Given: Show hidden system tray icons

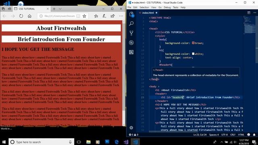Looking at the screenshot, I should pyautogui.click(x=222, y=142).
